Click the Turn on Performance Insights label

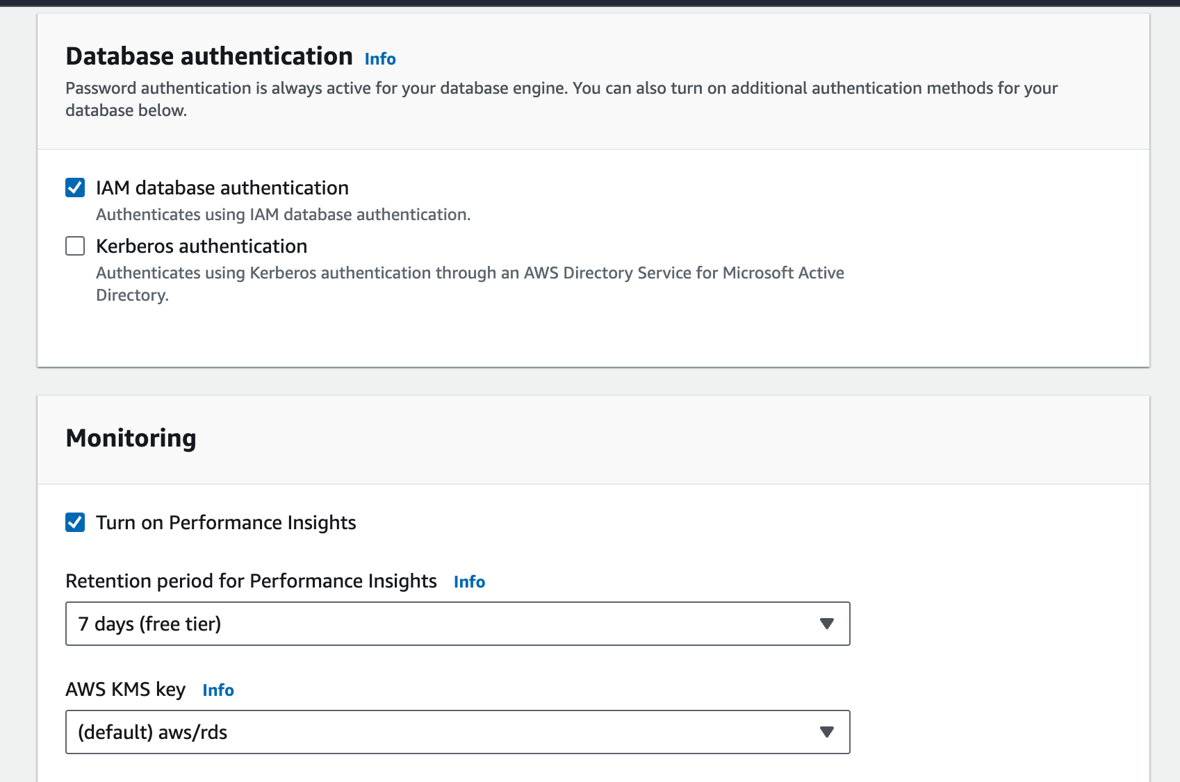pos(226,523)
